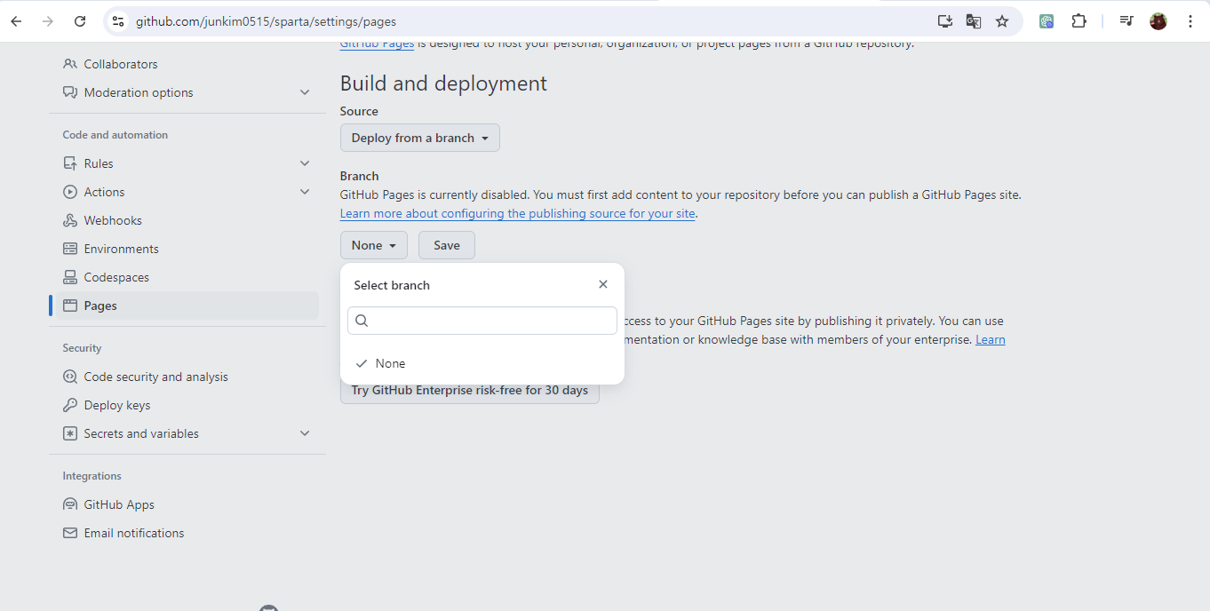Click Try GitHub Enterprise risk-free button

point(470,390)
